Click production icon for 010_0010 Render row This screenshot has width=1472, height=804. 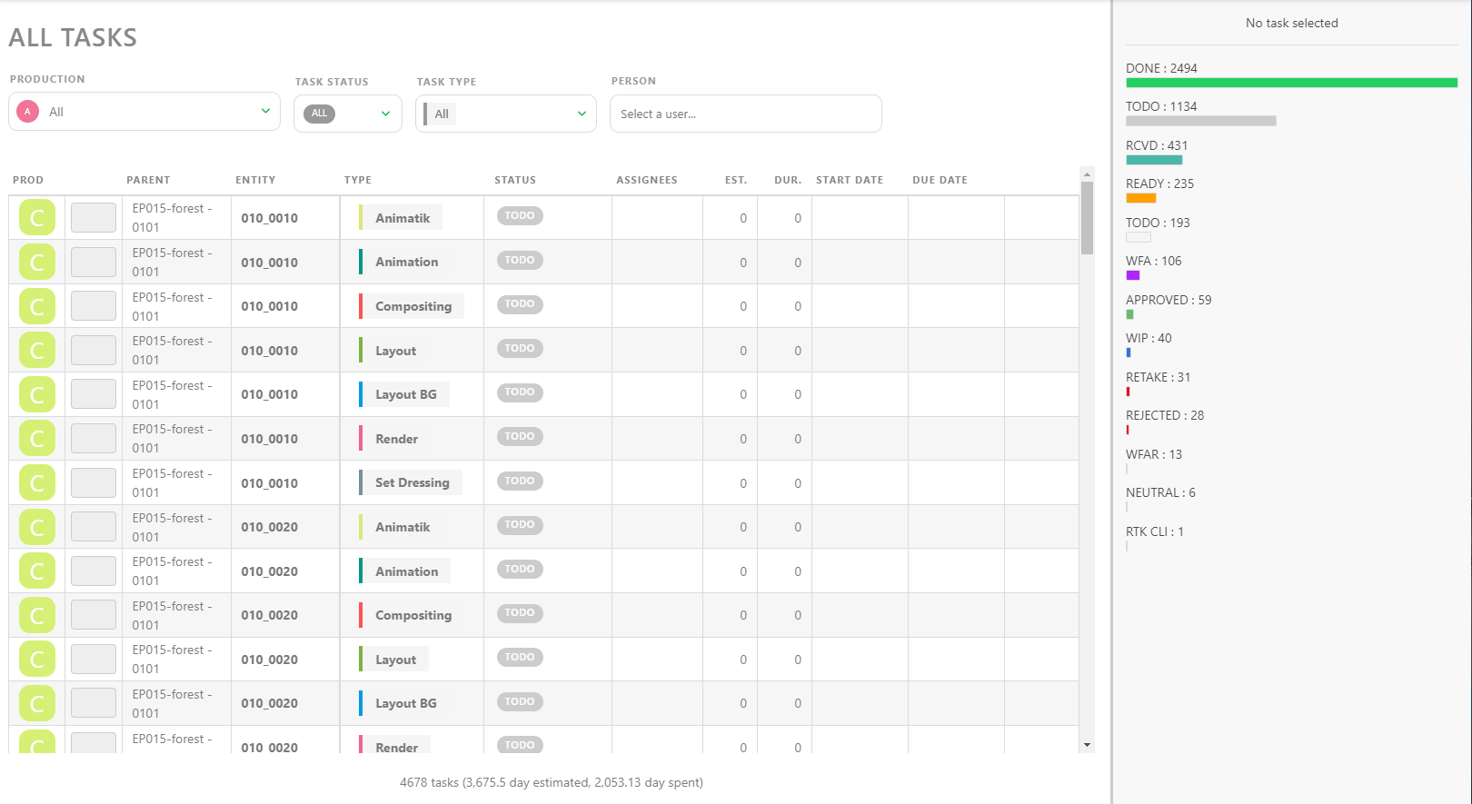(x=37, y=438)
